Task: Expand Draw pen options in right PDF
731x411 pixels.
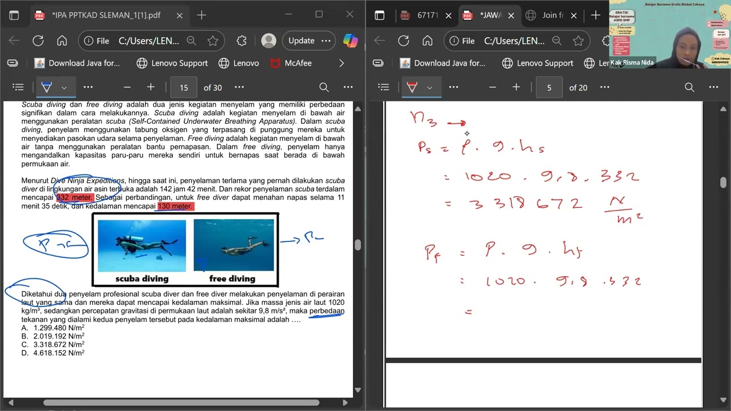Action: 429,88
